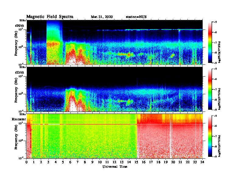Click the Riometer panel color bar
This screenshot has height=186, width=241.
[x=210, y=136]
